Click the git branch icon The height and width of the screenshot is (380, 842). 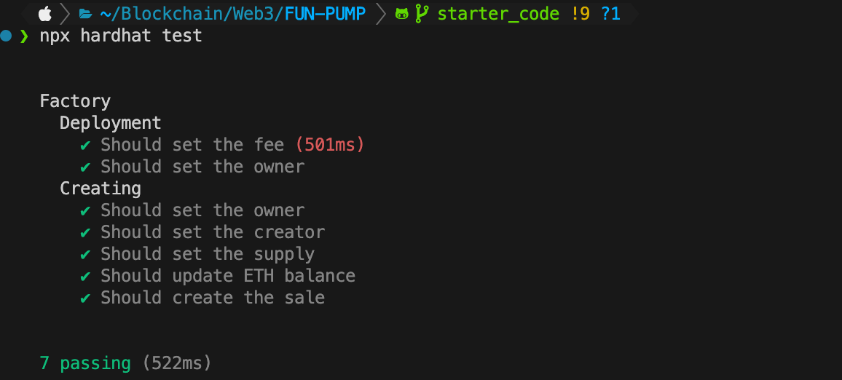pyautogui.click(x=422, y=14)
